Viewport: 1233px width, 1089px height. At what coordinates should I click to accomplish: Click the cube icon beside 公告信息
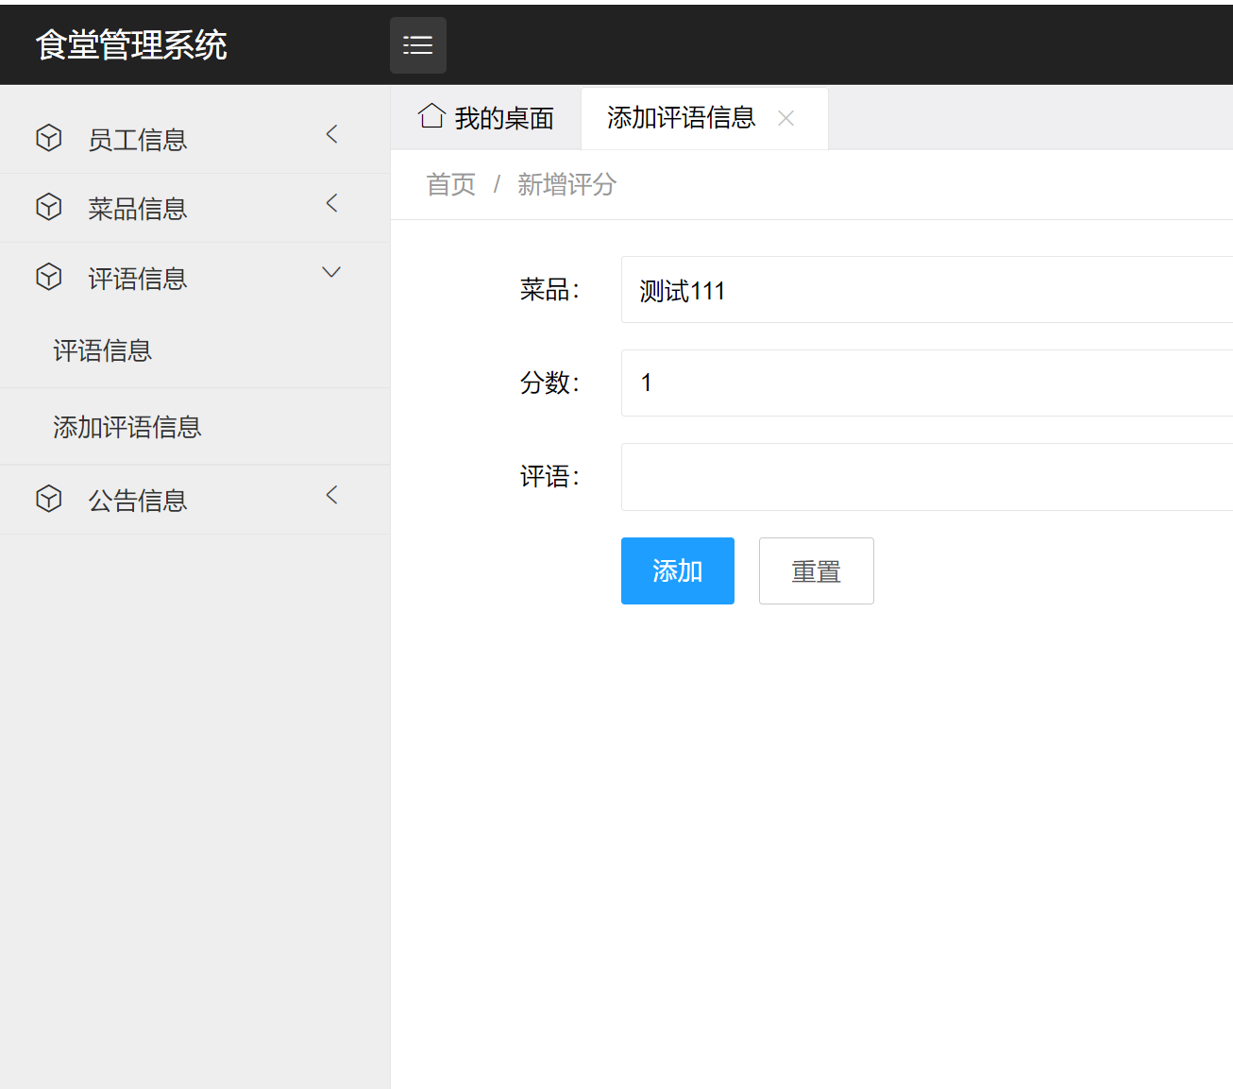(x=49, y=499)
